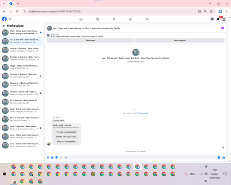Open the conversation with Mary
This screenshot has width=231, height=185.
point(22,32)
